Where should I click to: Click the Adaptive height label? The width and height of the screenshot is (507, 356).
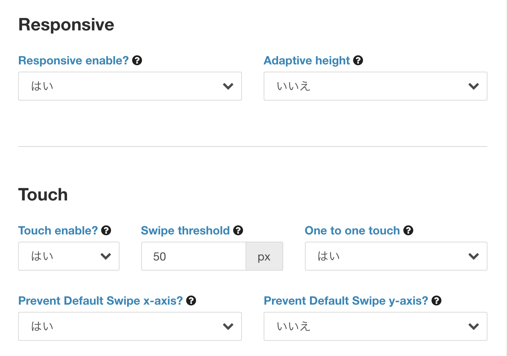[307, 60]
